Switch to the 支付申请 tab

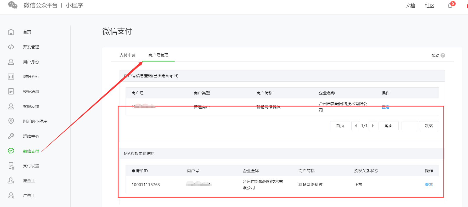(x=127, y=55)
